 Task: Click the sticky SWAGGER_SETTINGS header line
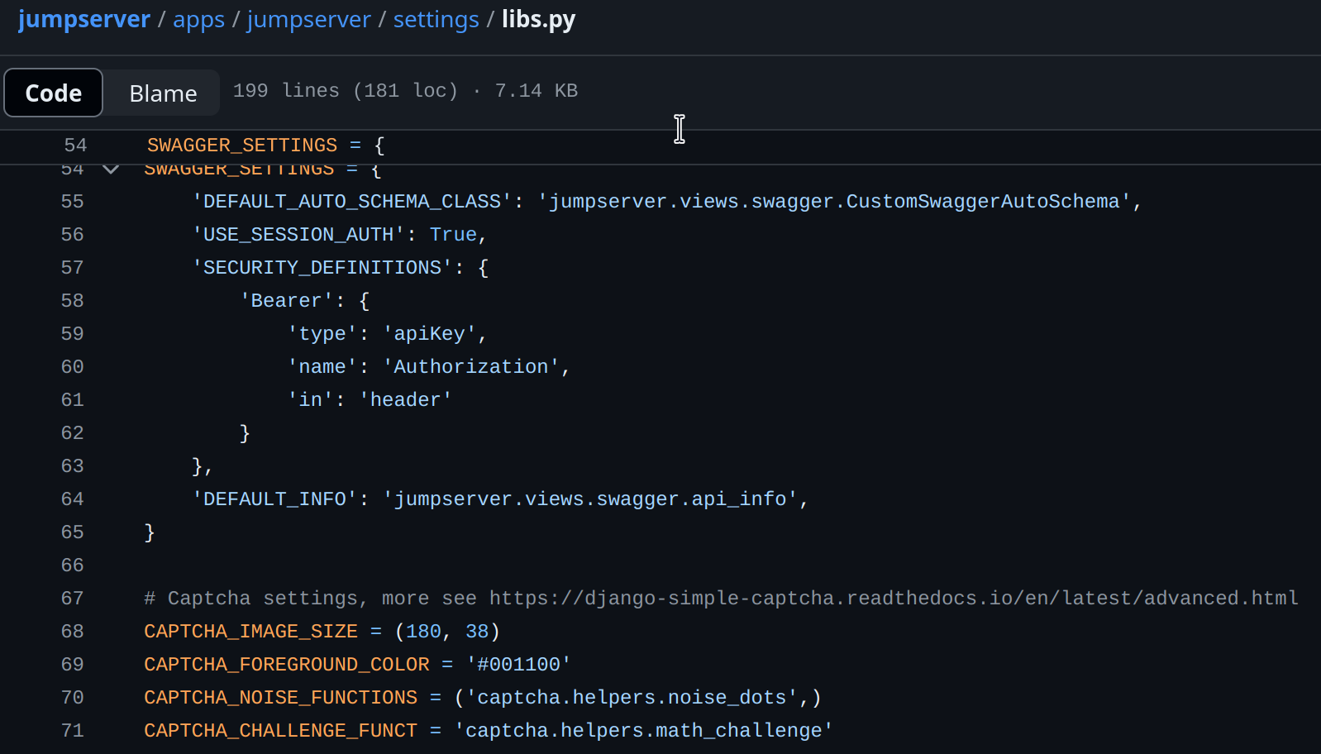point(265,146)
